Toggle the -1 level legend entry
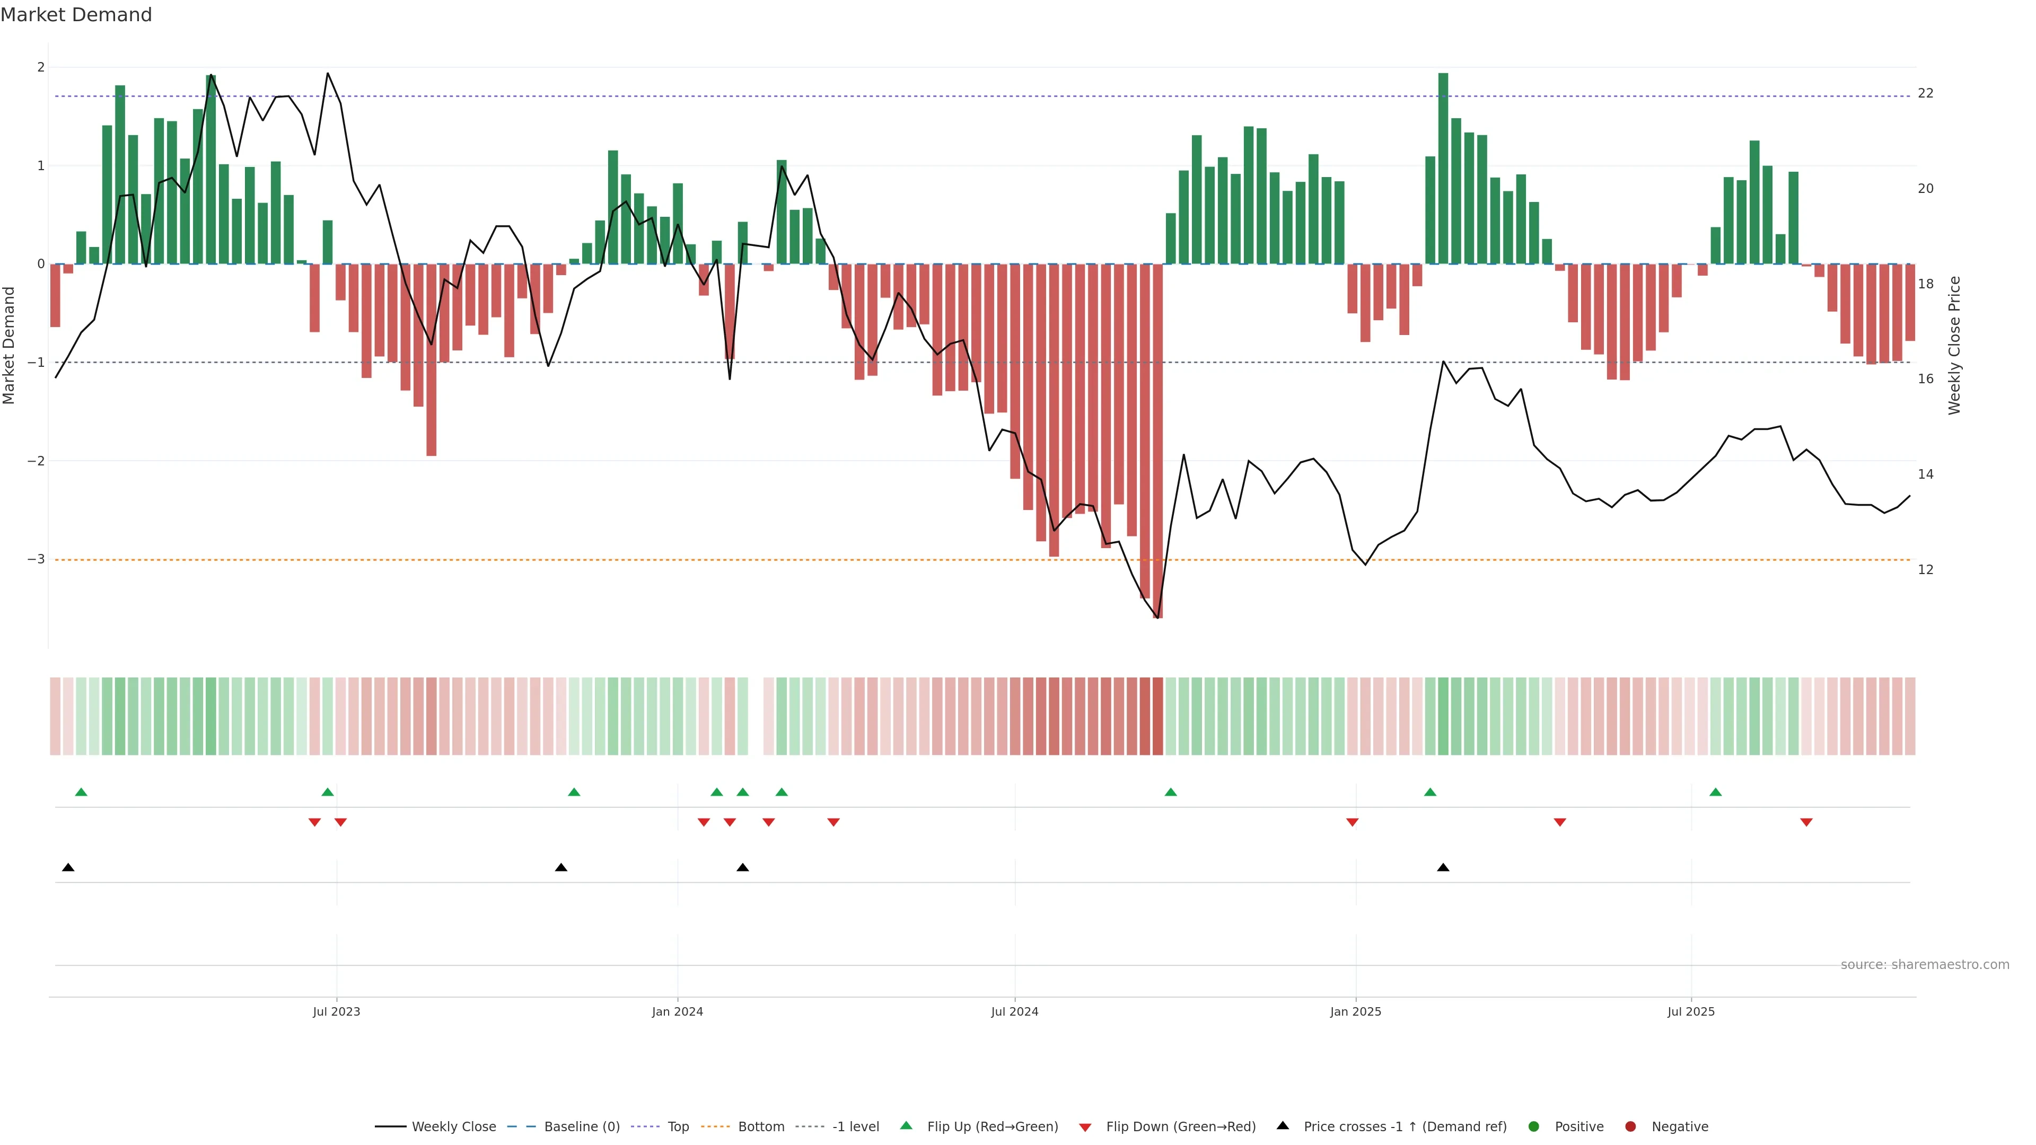 (x=855, y=1126)
